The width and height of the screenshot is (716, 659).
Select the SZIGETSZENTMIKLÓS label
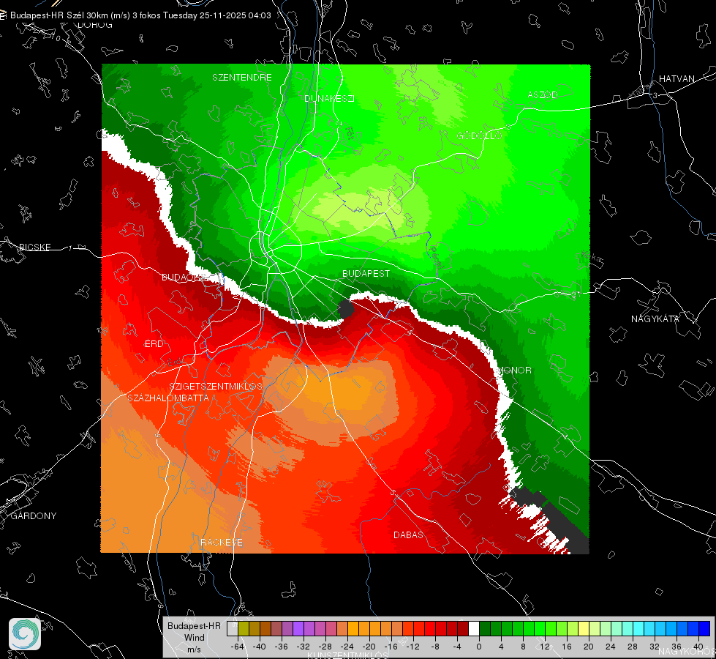(216, 387)
